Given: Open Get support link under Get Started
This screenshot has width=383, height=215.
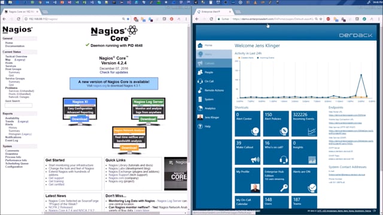Looking at the screenshot, I should click(56, 178).
